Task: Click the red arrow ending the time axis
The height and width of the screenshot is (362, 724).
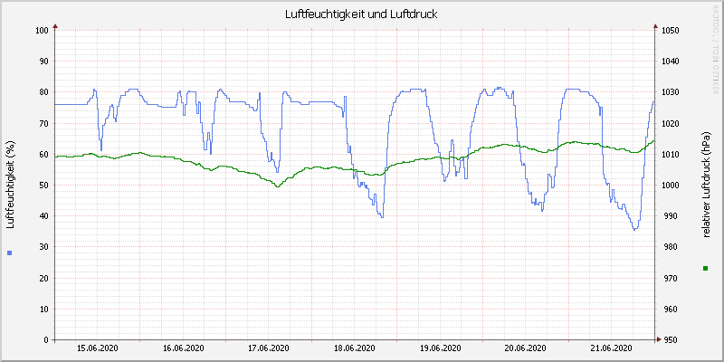Action: point(659,339)
